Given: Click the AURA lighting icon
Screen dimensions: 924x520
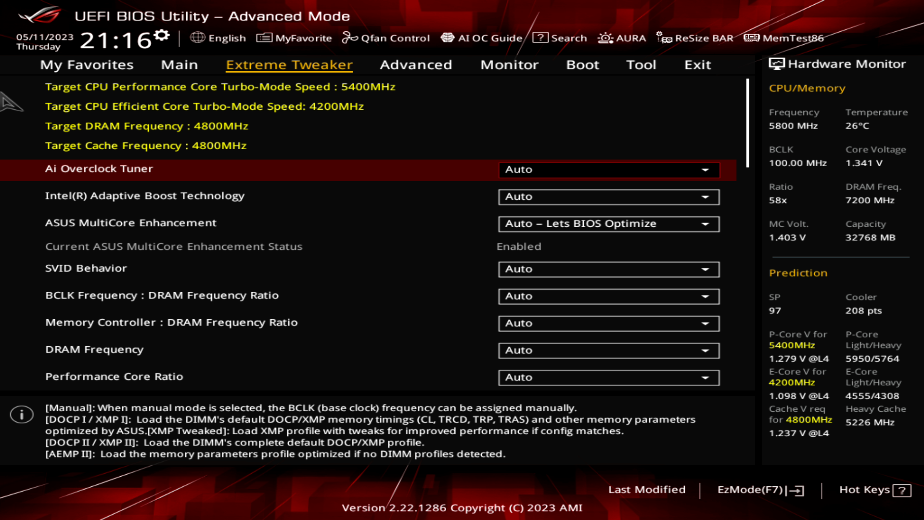Looking at the screenshot, I should click(605, 38).
